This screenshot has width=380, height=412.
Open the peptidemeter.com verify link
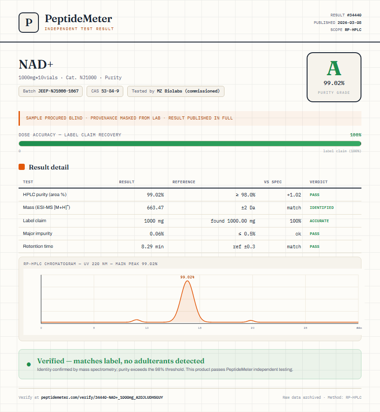tap(102, 397)
